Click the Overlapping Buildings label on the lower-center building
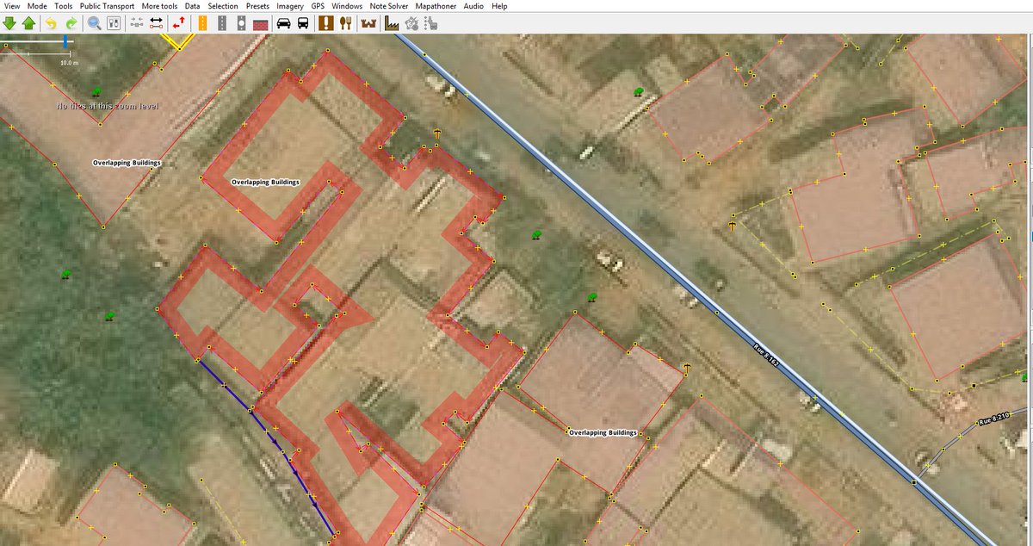 tap(603, 432)
